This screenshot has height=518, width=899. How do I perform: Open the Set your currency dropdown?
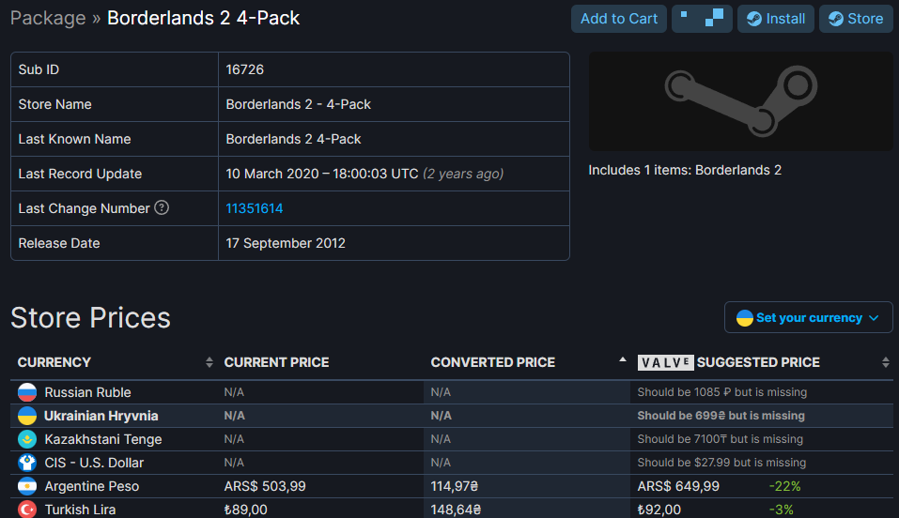tap(809, 317)
